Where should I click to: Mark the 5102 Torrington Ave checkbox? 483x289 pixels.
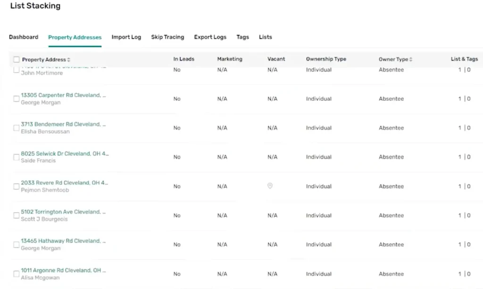click(x=17, y=216)
